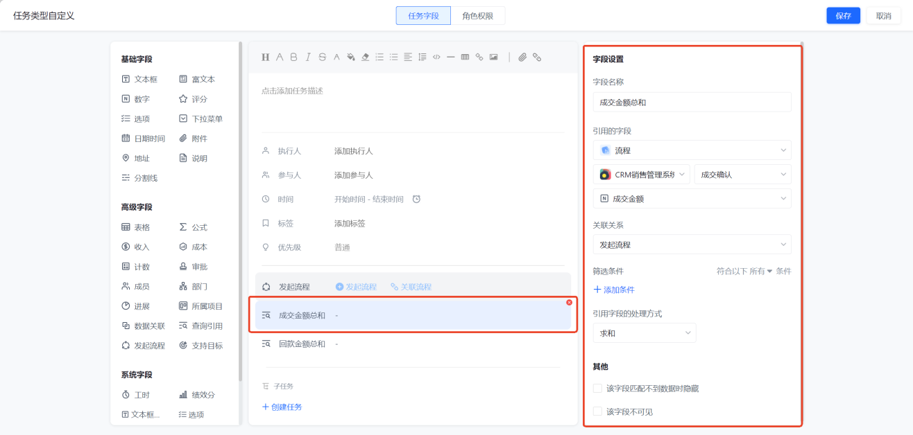Screen dimensions: 913x435
Task: Switch to the 角色权限 tab
Action: coord(478,16)
